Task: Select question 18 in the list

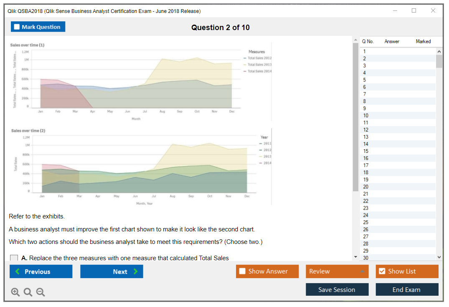Action: click(x=366, y=172)
